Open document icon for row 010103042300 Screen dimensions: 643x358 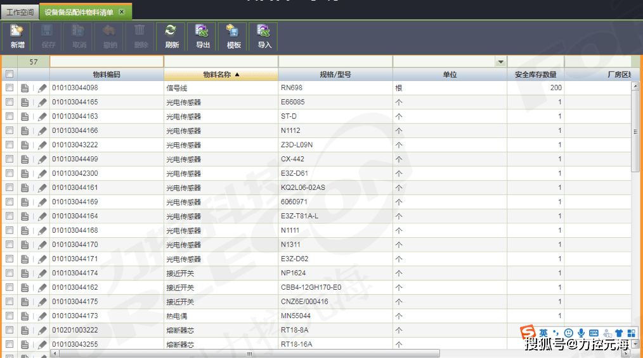tap(25, 173)
